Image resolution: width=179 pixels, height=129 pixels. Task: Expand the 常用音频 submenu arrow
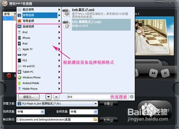[x=59, y=21]
